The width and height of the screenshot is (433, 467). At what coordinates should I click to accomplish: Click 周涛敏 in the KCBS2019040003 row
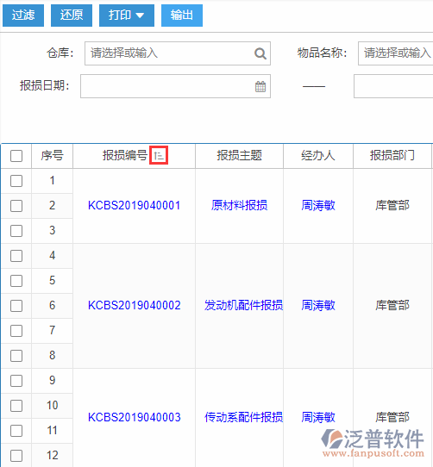coord(318,418)
